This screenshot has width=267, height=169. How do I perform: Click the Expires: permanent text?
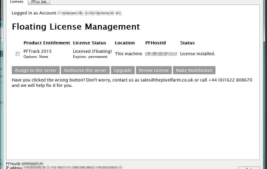click(90, 57)
